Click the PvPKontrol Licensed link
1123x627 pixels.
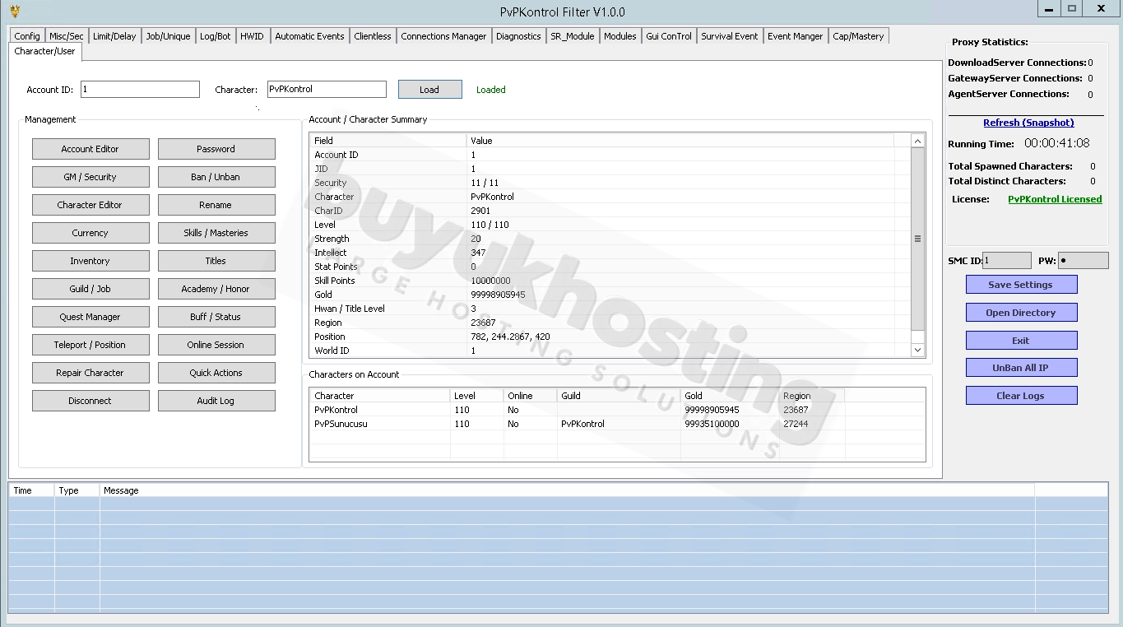click(x=1055, y=199)
